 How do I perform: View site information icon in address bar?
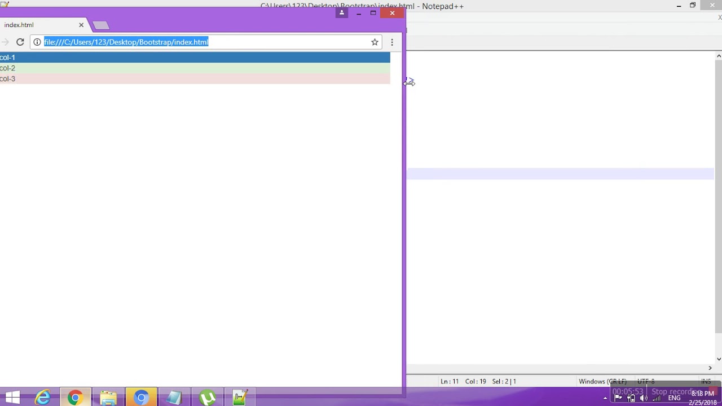click(x=37, y=42)
